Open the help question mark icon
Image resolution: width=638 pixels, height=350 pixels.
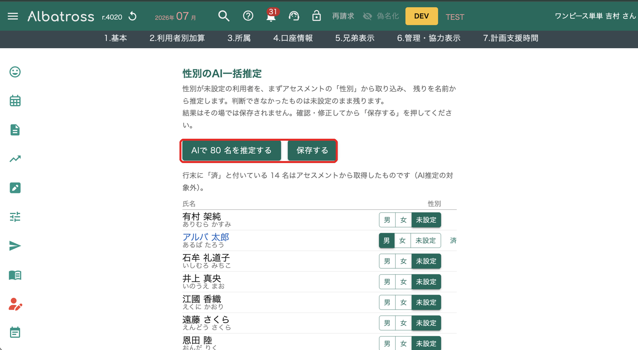(248, 16)
